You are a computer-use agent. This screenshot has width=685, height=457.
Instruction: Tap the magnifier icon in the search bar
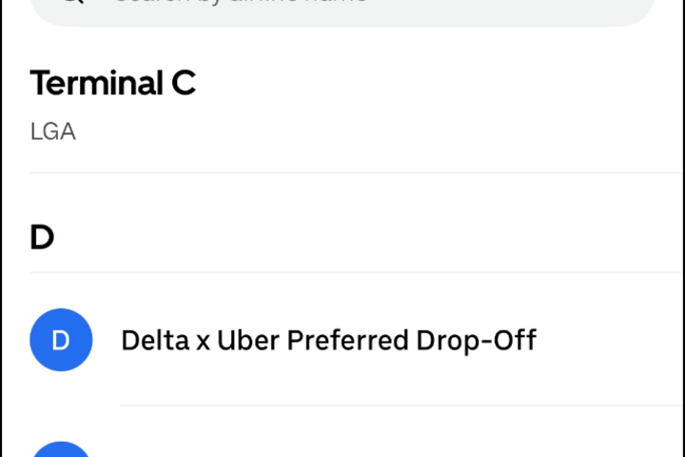pyautogui.click(x=71, y=3)
